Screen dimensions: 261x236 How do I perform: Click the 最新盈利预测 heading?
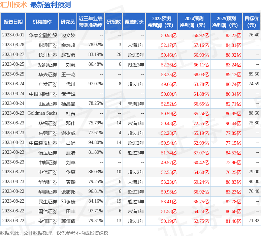point(51,5)
